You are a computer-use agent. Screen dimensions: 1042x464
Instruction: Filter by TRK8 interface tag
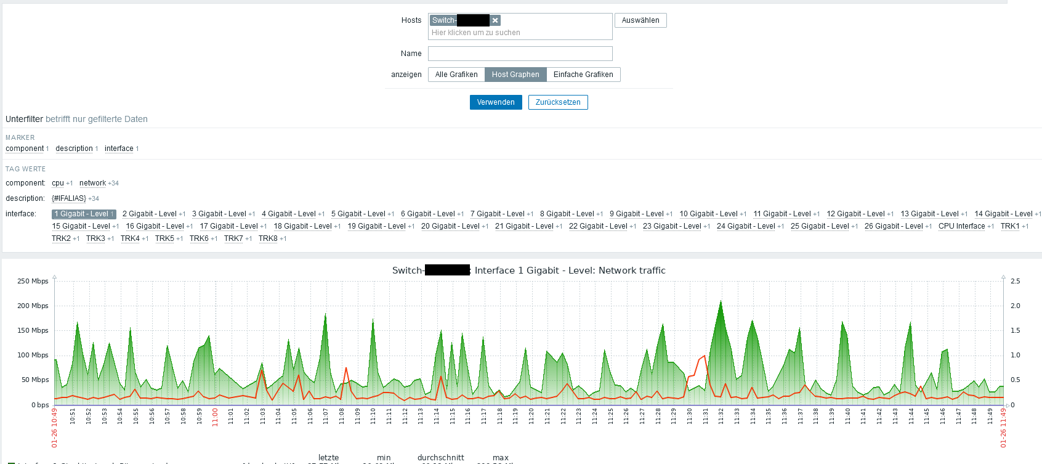coord(268,238)
